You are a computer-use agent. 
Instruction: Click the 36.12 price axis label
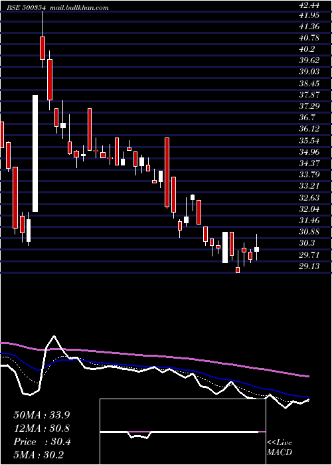pos(309,129)
